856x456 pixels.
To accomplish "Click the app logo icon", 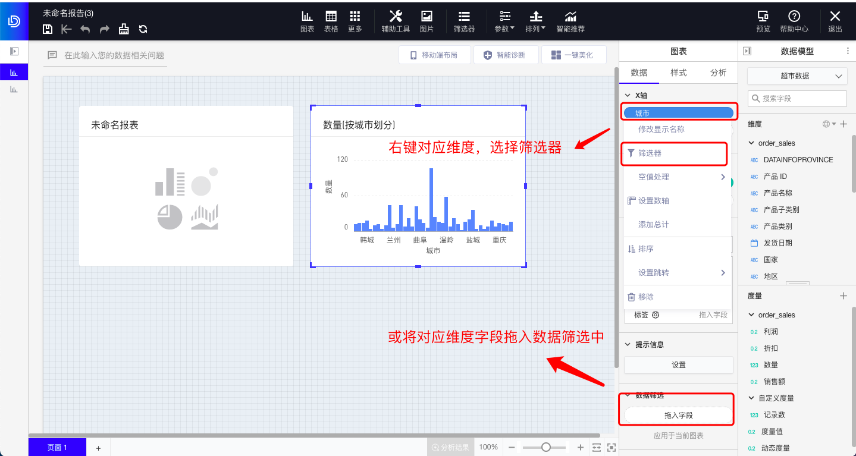I will pos(14,21).
